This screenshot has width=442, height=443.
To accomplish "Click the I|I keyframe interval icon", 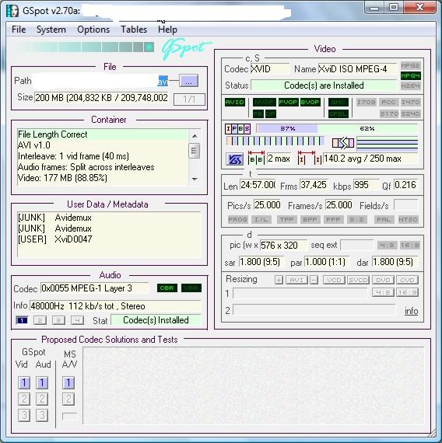I will tap(310, 158).
